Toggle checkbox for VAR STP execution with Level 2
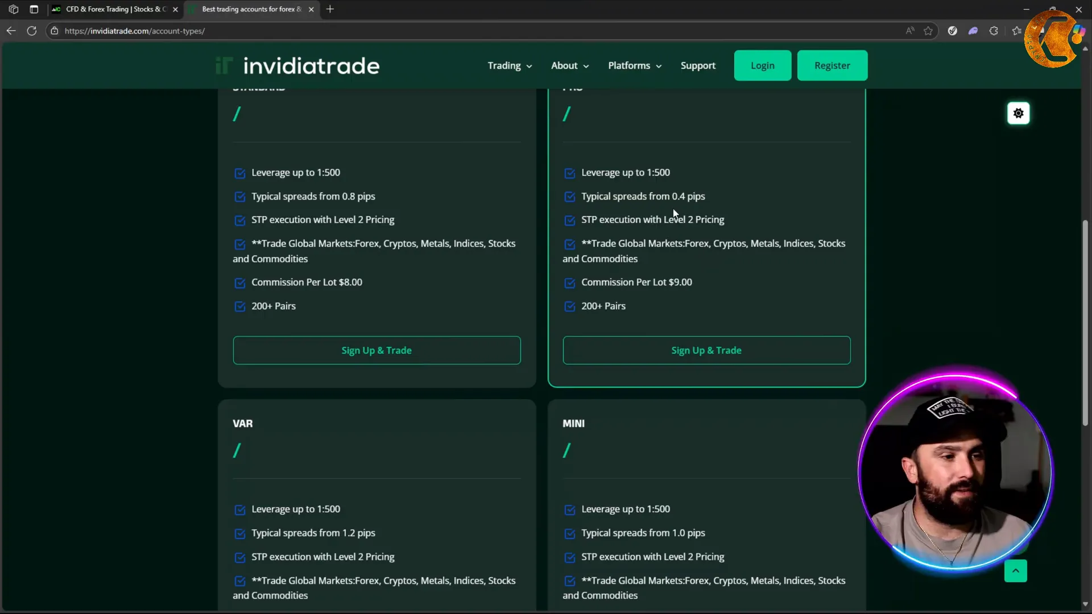This screenshot has height=614, width=1092. point(240,558)
